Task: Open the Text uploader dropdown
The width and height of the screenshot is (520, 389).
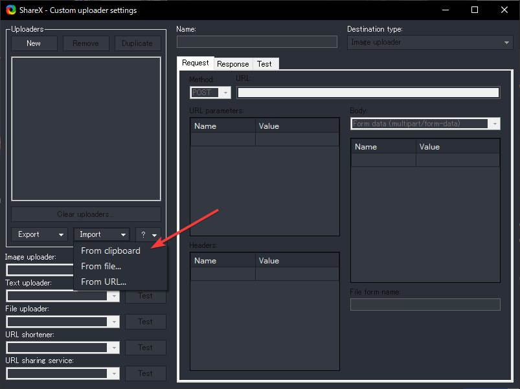Action: 63,296
